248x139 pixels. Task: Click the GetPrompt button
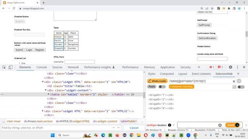(204, 25)
